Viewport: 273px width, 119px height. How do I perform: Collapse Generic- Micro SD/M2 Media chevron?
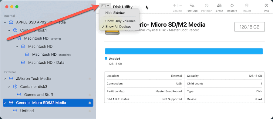pos(5,103)
